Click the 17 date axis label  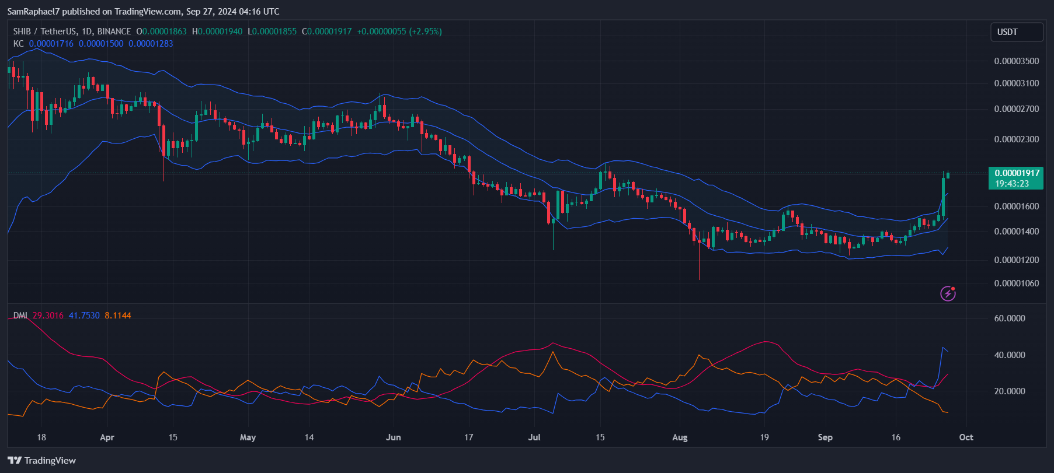pyautogui.click(x=468, y=437)
